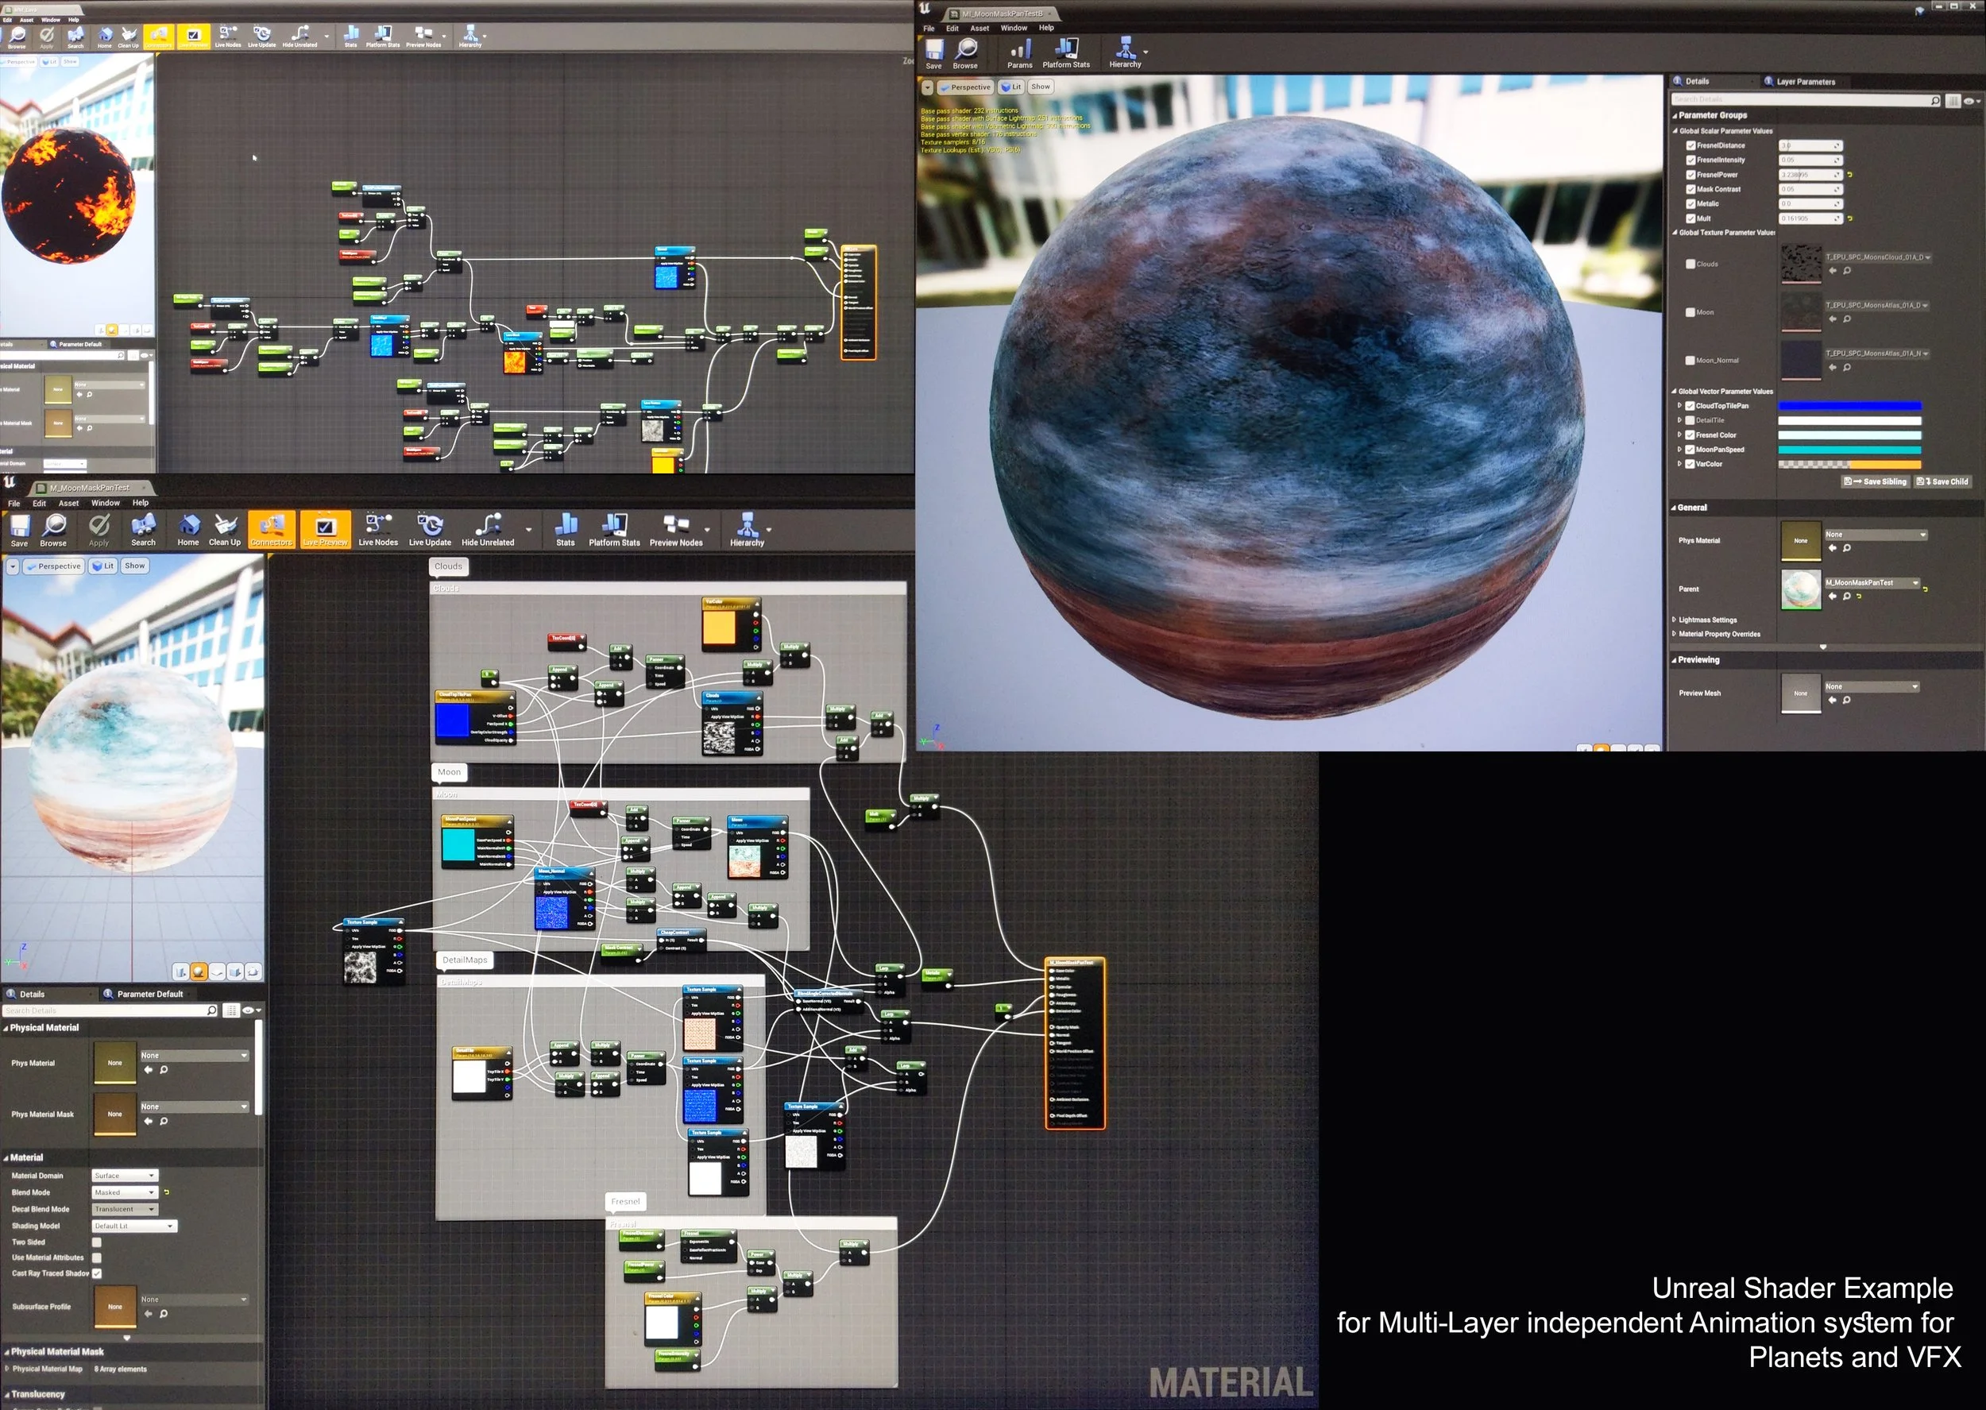Click the Home toolbar icon
The height and width of the screenshot is (1410, 1986).
(x=188, y=527)
